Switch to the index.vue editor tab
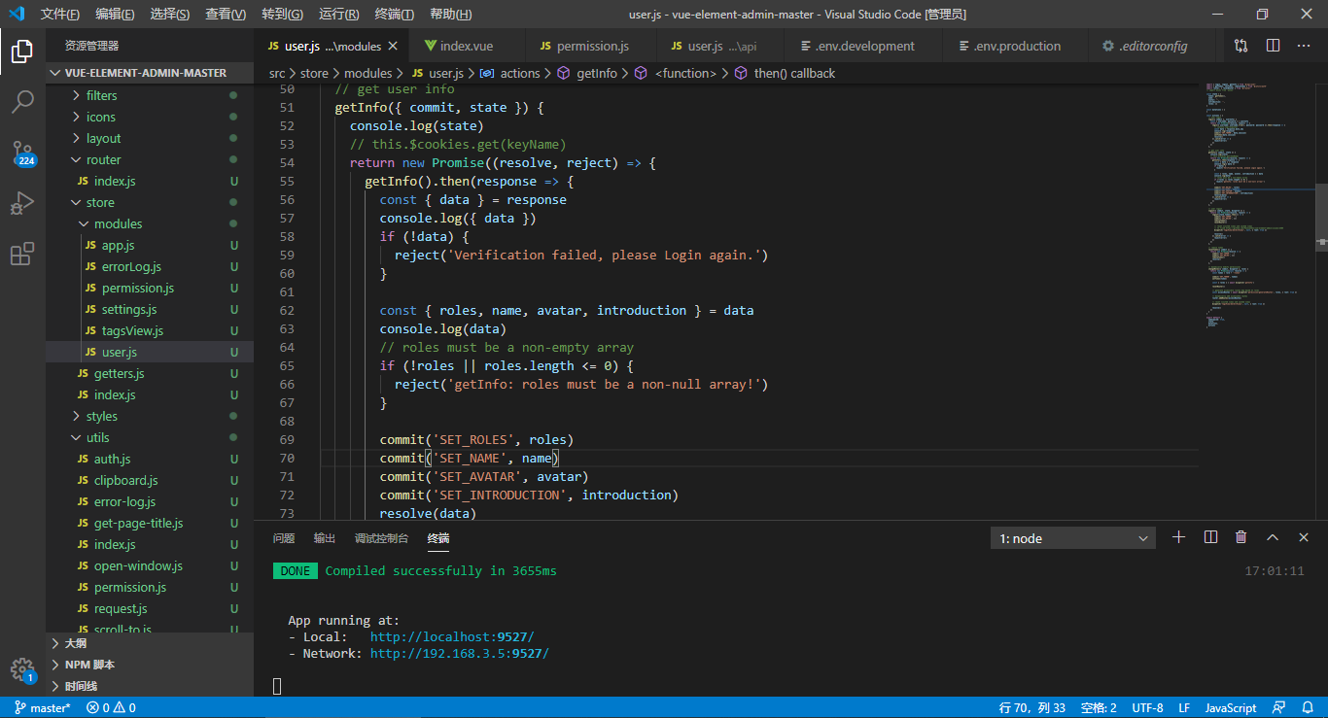Image resolution: width=1328 pixels, height=718 pixels. (x=466, y=46)
